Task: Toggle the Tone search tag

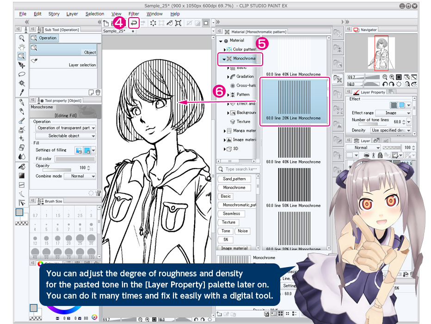Action: click(x=226, y=231)
